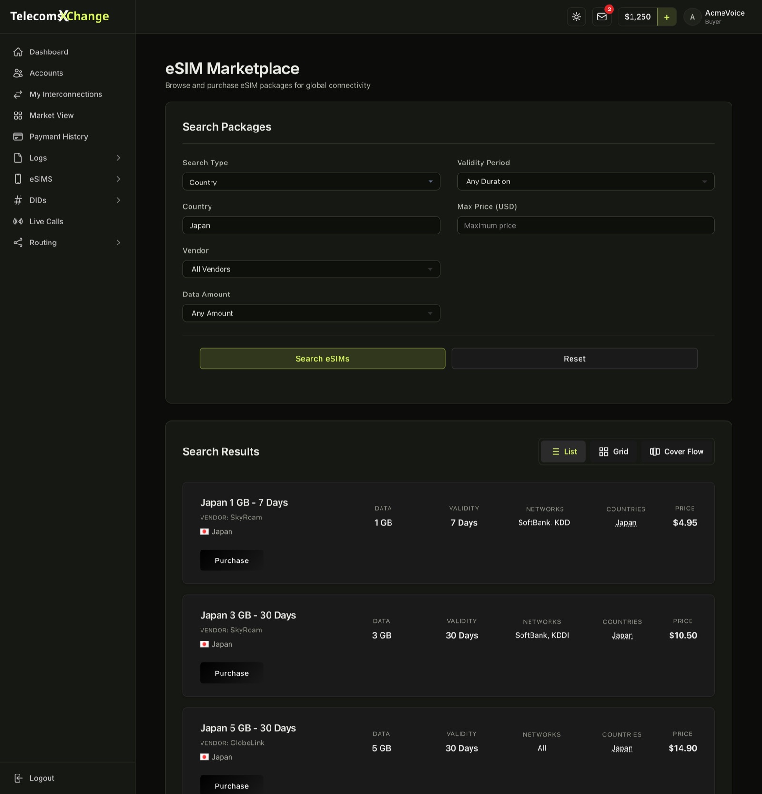Open the Dashboard home icon

tap(18, 52)
